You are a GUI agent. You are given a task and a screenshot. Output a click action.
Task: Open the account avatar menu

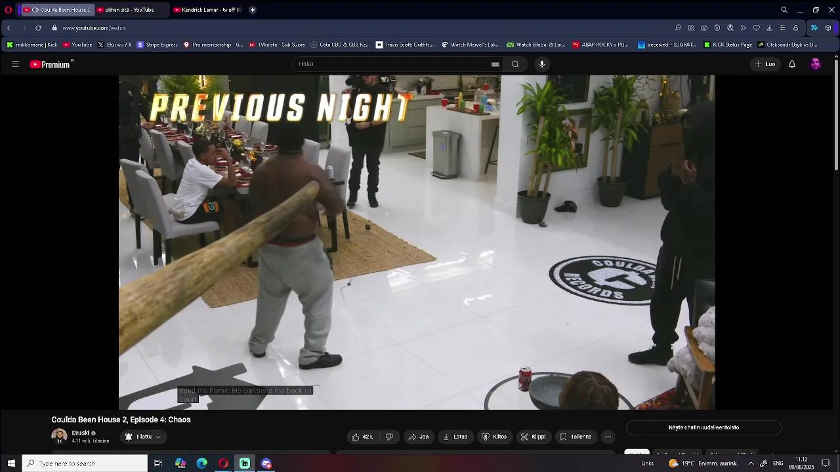coord(816,64)
